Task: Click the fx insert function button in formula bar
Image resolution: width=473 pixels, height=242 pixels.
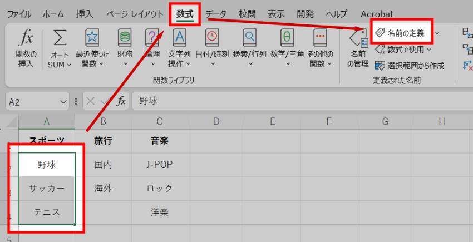Action: 121,101
